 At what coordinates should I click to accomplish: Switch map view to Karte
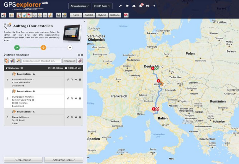tap(76, 15)
